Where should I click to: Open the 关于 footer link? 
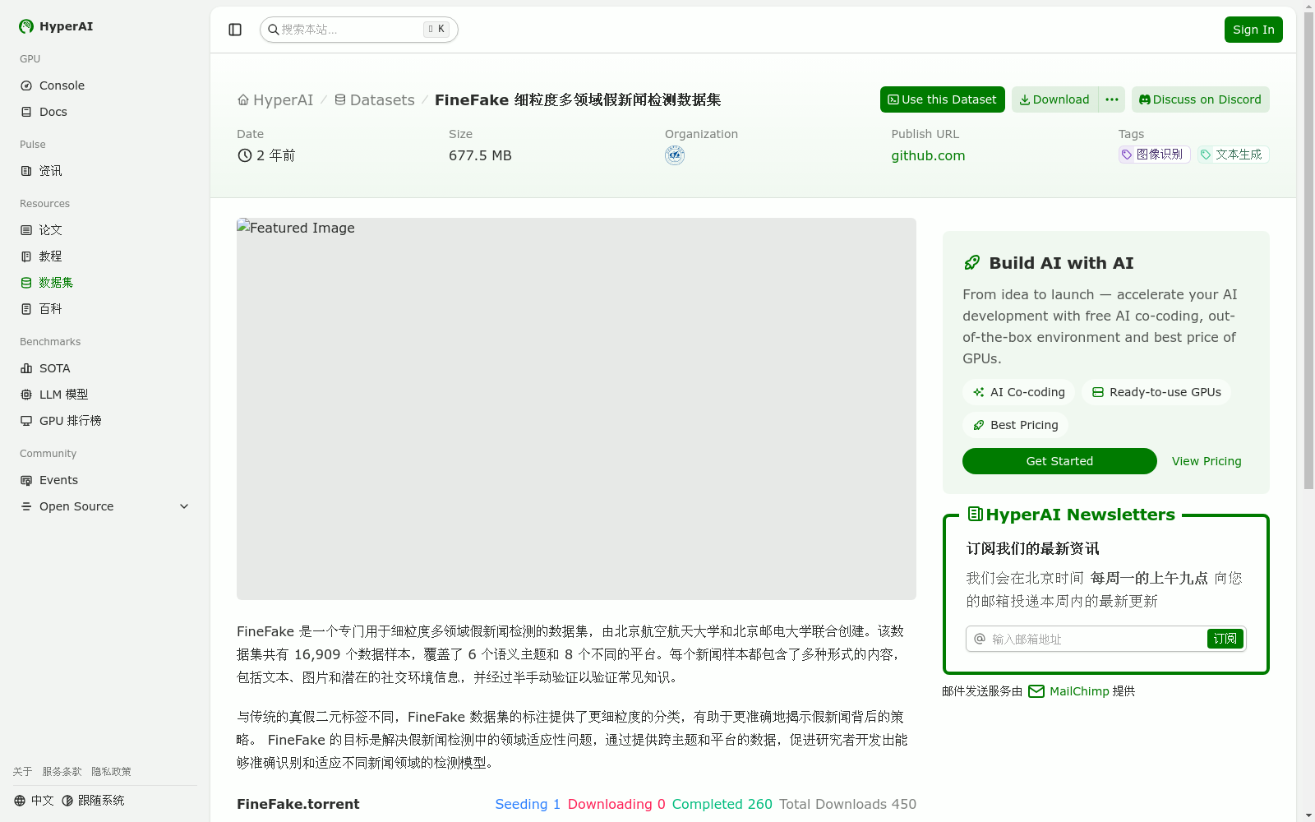(x=22, y=772)
